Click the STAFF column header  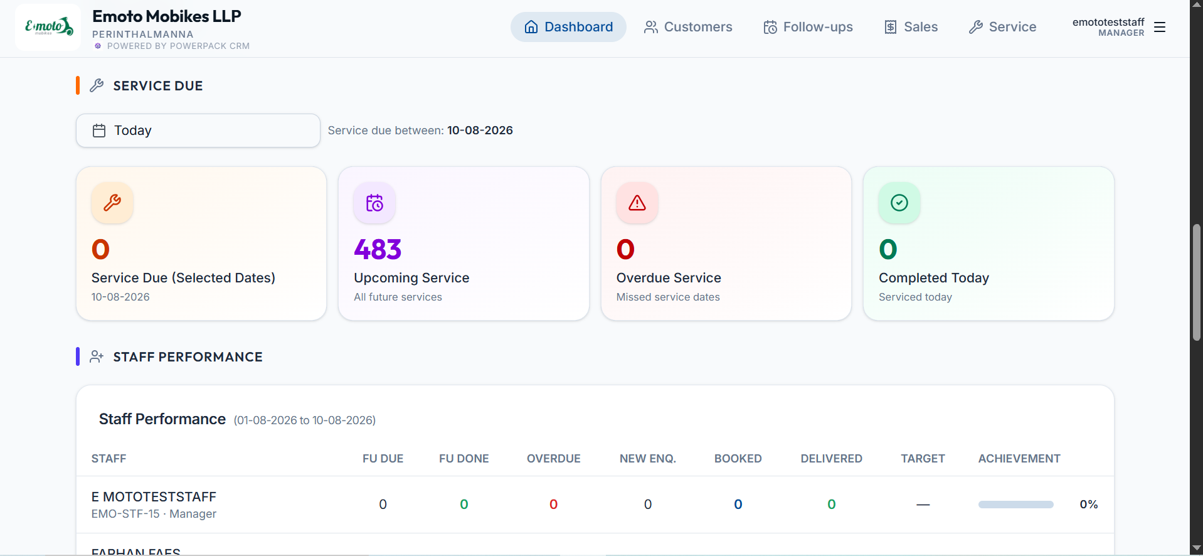109,459
